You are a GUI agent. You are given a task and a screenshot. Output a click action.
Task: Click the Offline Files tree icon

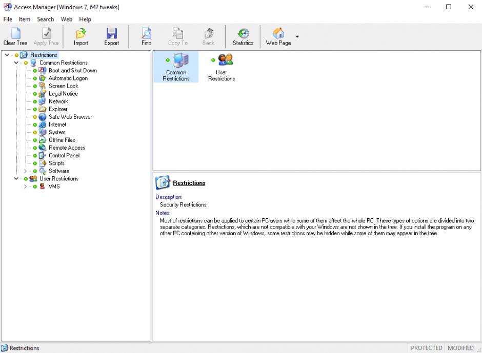click(x=43, y=140)
